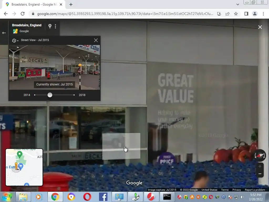Click the address bar URL
This screenshot has width=269, height=202.
coord(125,14)
